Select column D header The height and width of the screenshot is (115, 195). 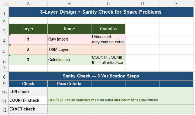142,3
